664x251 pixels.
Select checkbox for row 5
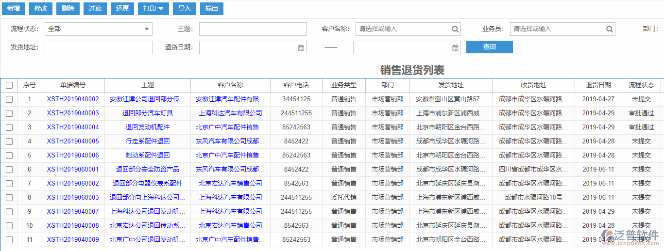tap(9, 156)
